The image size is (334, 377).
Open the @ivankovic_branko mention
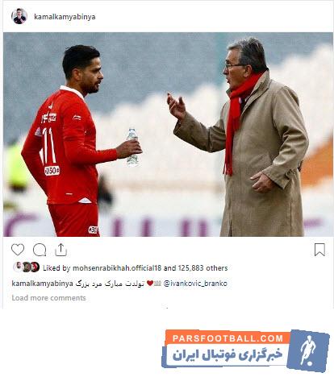pos(195,284)
